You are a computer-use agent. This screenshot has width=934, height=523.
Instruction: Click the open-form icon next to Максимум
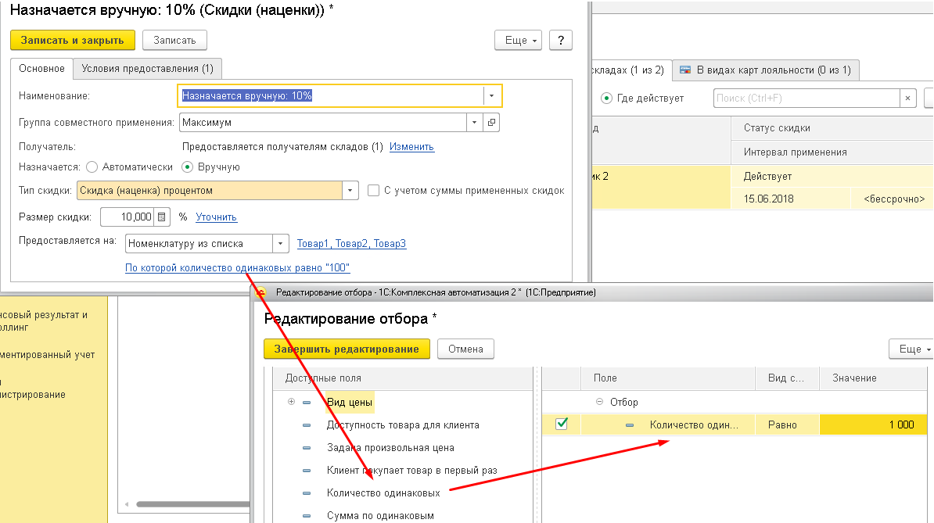pos(491,123)
